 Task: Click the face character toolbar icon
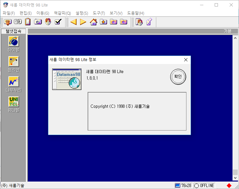pyautogui.click(x=48, y=22)
